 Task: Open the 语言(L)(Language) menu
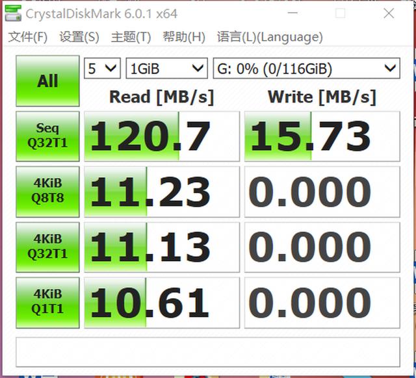(x=269, y=37)
